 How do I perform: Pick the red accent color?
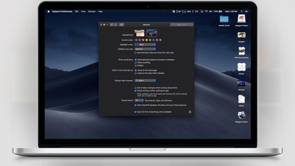coord(139,40)
